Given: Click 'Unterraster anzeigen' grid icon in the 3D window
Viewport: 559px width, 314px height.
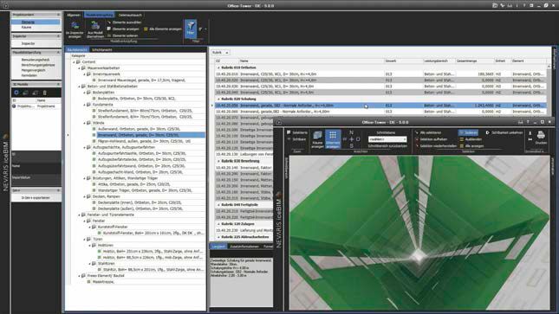Looking at the screenshot, I should (333, 139).
